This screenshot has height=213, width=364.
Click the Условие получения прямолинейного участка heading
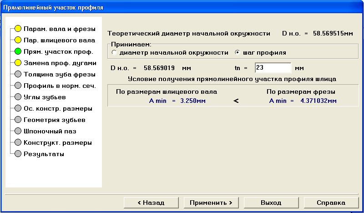[x=232, y=79]
